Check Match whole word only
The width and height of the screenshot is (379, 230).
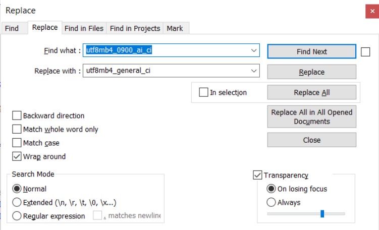pyautogui.click(x=17, y=129)
